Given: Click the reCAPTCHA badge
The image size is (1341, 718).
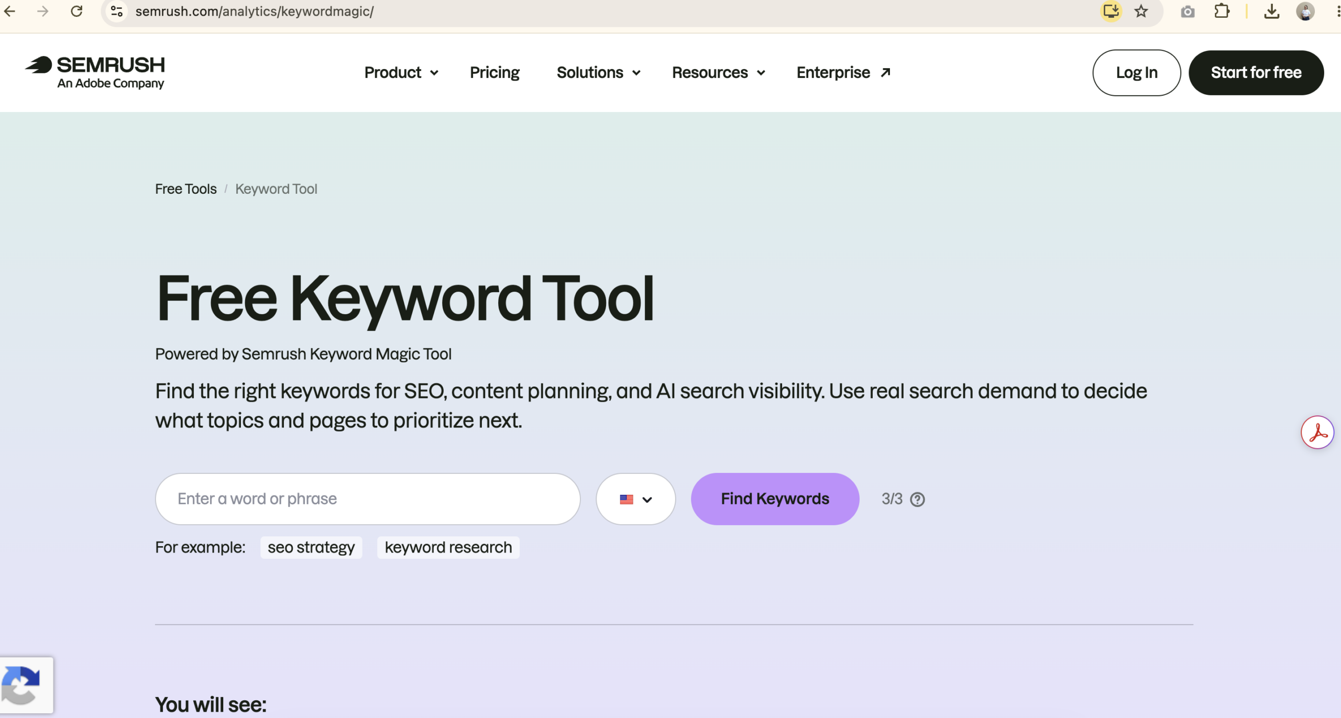Looking at the screenshot, I should click(x=26, y=685).
